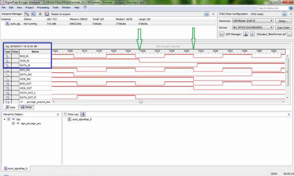Click the Autorun Analysis icon

[33, 14]
